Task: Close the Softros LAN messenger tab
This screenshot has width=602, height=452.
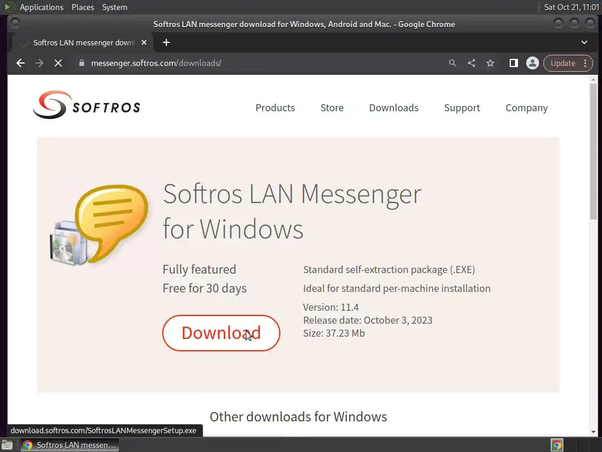Action: (x=144, y=42)
